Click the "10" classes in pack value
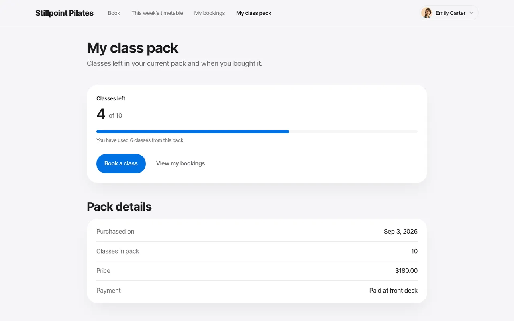 414,251
